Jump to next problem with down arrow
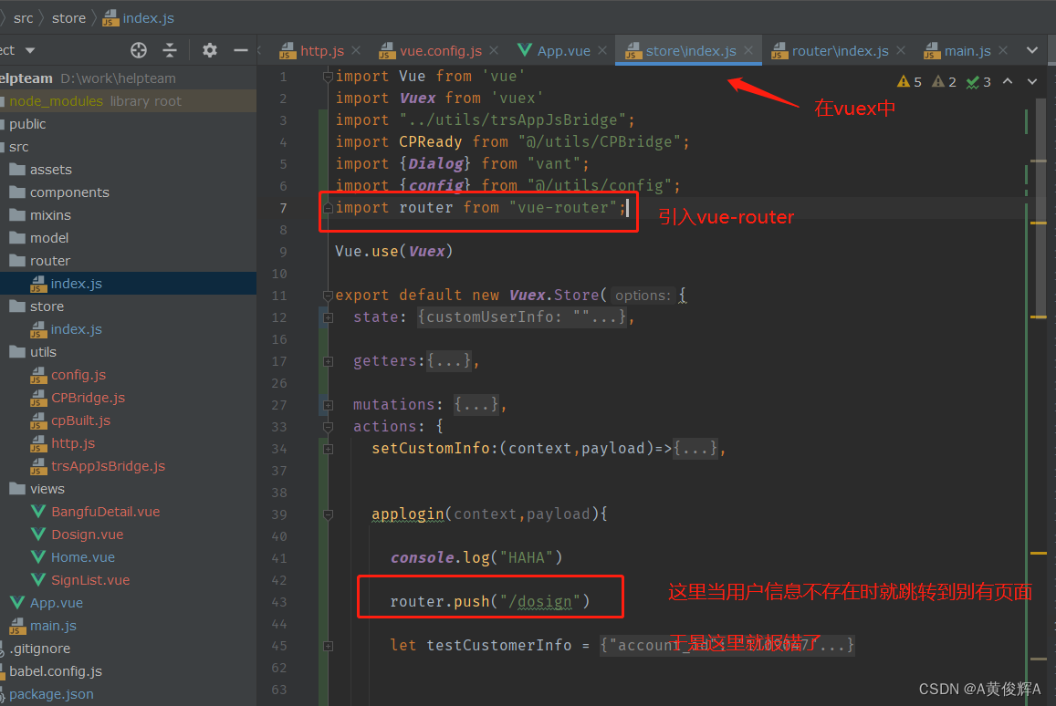1056x706 pixels. point(1031,81)
